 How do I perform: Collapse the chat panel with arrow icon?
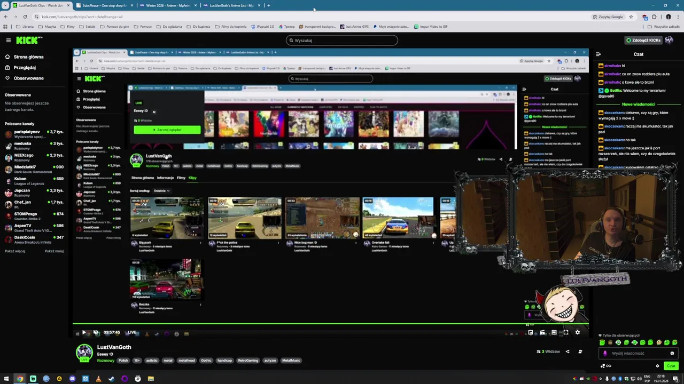pos(598,54)
